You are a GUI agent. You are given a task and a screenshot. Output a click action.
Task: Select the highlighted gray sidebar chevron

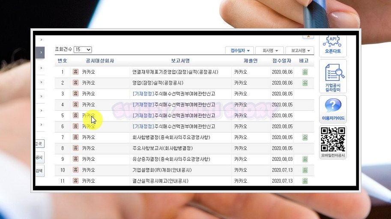(x=40, y=53)
